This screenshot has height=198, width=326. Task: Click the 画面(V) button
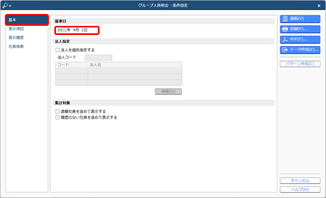click(300, 19)
